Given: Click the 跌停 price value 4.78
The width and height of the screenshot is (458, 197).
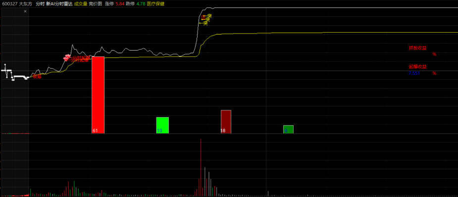Looking at the screenshot, I should coord(141,4).
